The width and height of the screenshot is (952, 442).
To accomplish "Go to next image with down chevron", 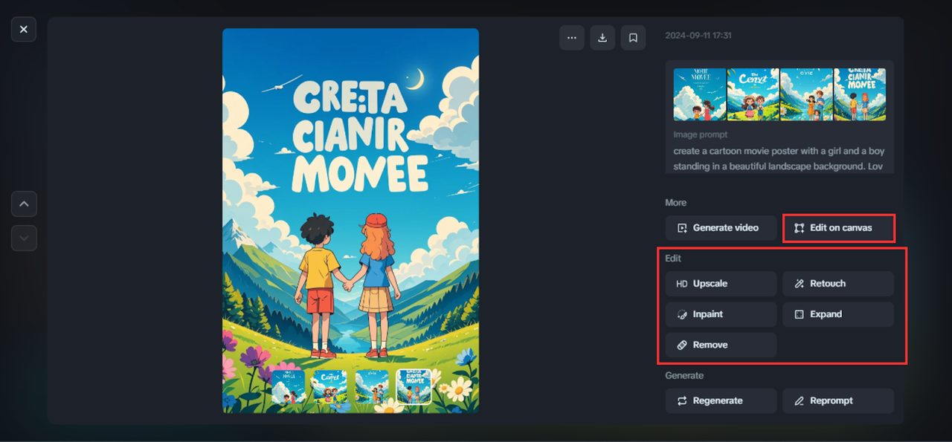I will click(x=24, y=238).
